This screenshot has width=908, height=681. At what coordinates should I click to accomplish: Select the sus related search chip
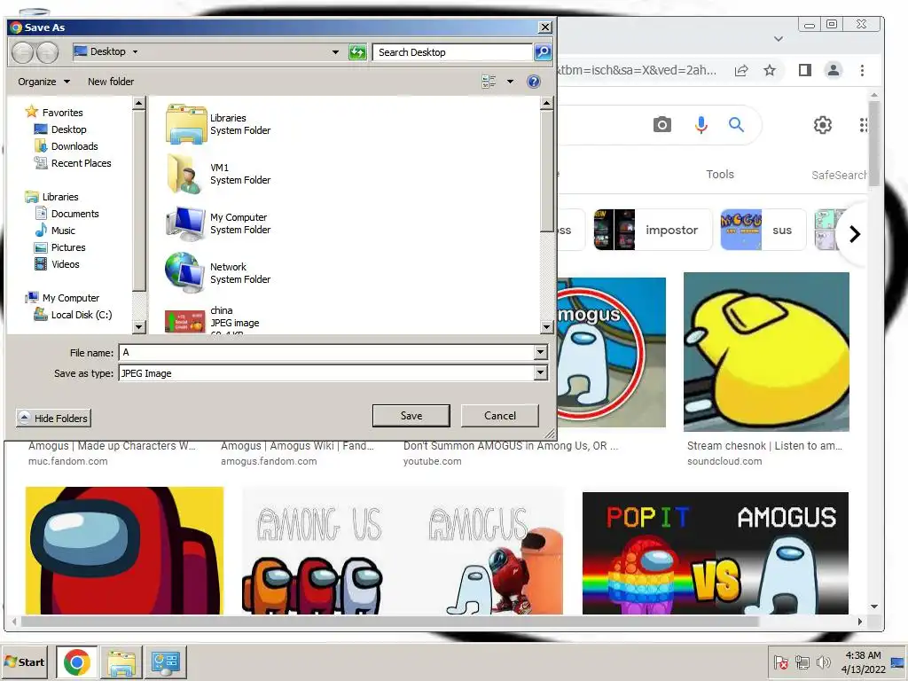(x=763, y=230)
